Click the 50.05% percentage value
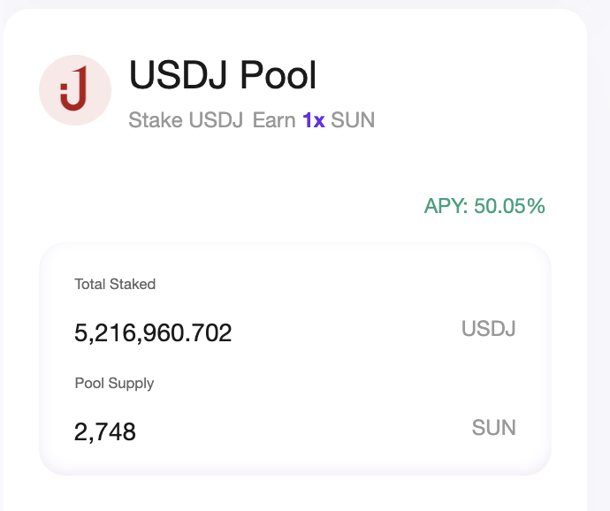Screen dimensions: 610x511 [x=509, y=206]
